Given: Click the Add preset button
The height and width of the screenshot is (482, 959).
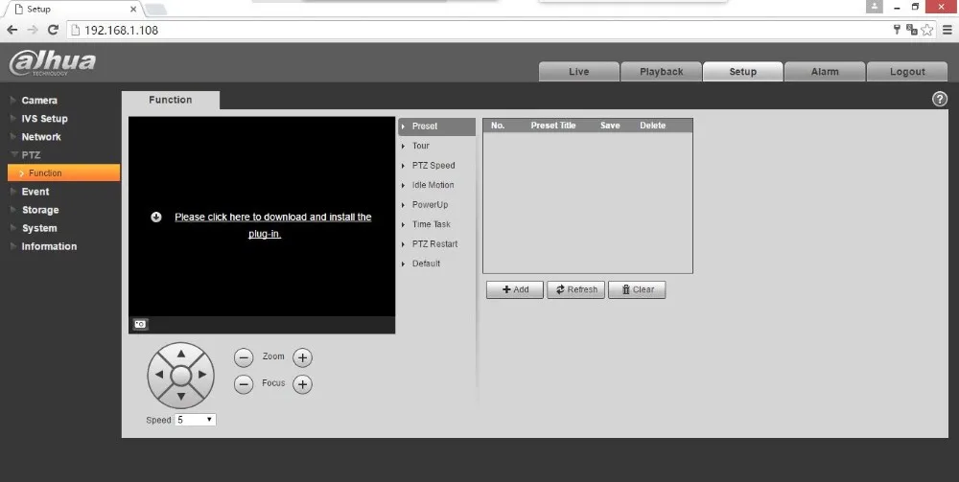Looking at the screenshot, I should coord(514,289).
